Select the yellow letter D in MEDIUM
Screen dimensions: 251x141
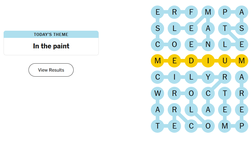[x=191, y=61]
